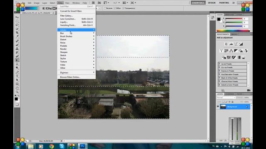This screenshot has width=266, height=149.
Task: Open Skype from the taskbar
Action: [62, 146]
